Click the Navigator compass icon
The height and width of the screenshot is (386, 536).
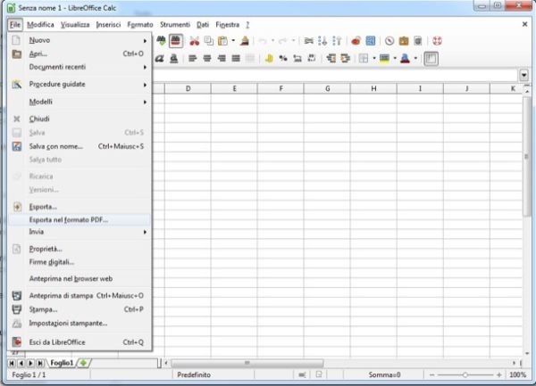point(389,41)
